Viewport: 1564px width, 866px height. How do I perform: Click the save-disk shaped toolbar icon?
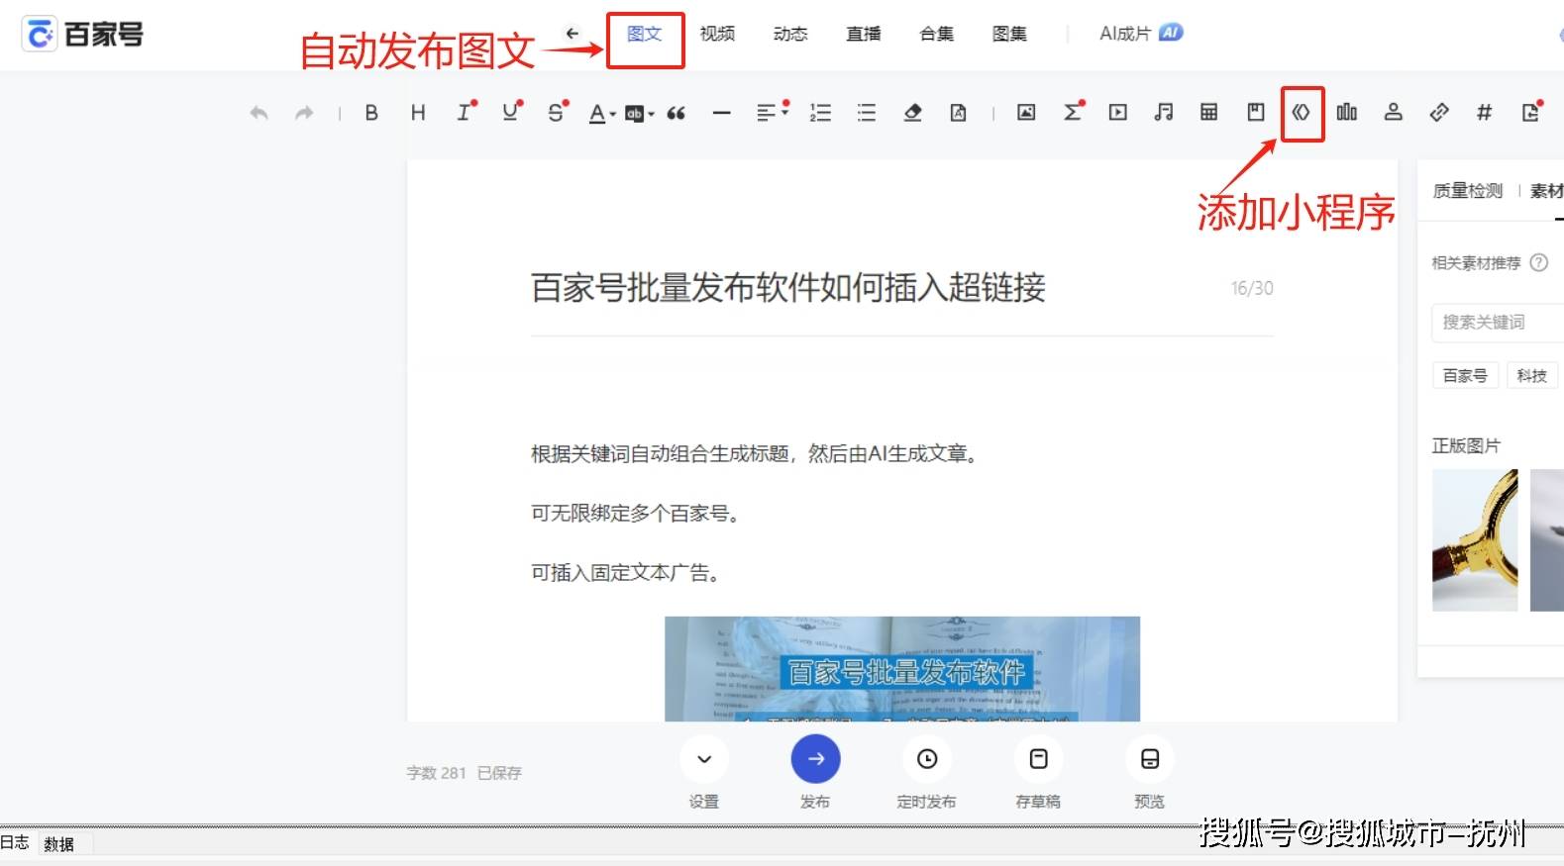(x=1256, y=112)
